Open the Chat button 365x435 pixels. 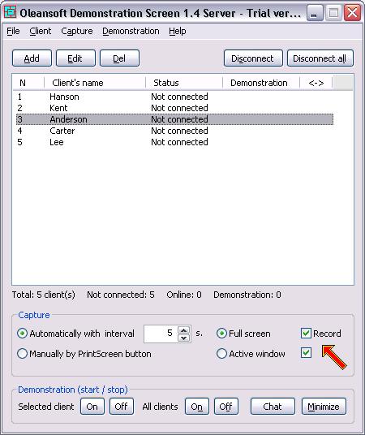(273, 407)
